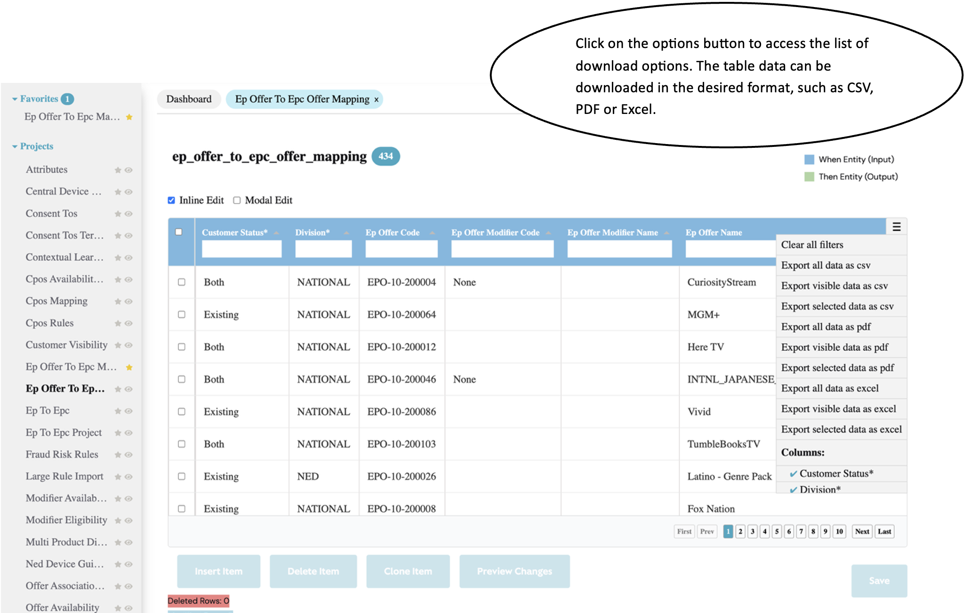
Task: Sort by Ep Offer Modifier Code arrow
Action: [548, 233]
